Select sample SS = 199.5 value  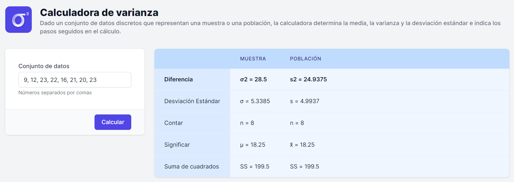coord(255,167)
